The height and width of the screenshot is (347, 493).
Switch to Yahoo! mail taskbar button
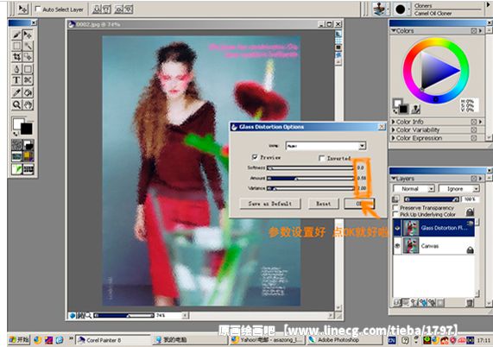coord(268,340)
